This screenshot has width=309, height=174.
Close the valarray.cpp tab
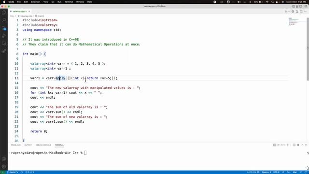pos(29,12)
